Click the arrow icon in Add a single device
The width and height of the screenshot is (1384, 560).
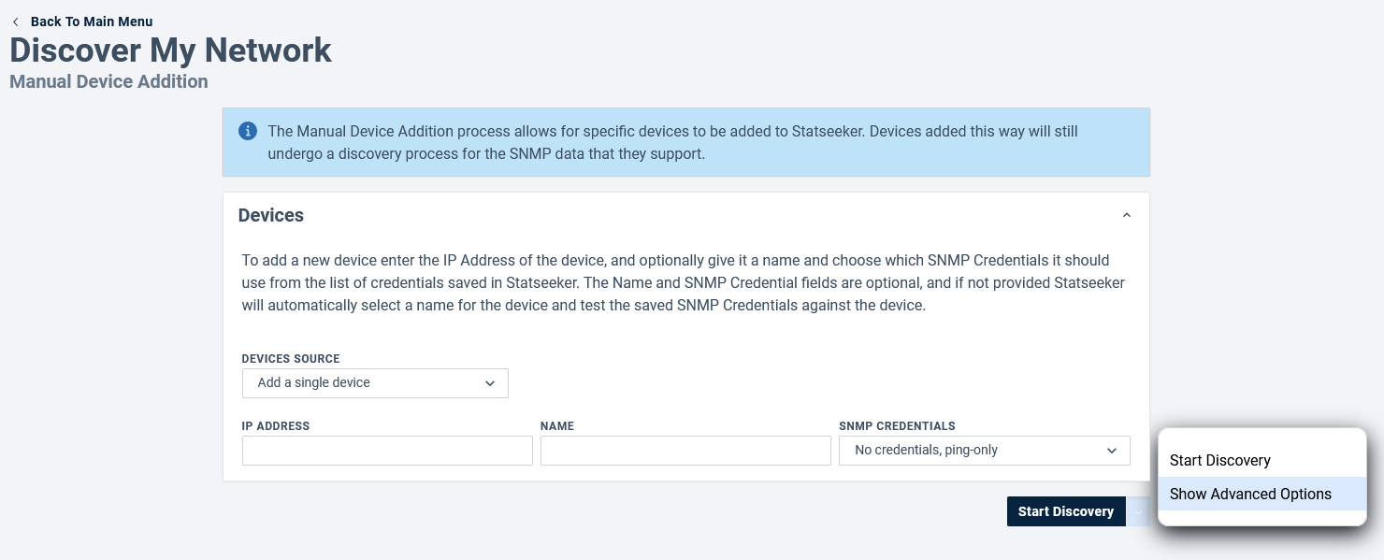pyautogui.click(x=490, y=383)
